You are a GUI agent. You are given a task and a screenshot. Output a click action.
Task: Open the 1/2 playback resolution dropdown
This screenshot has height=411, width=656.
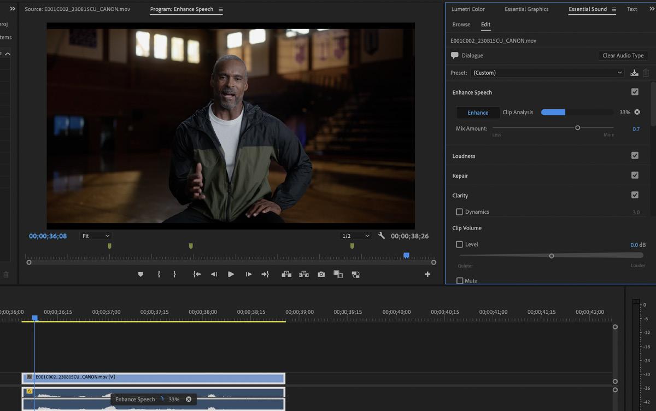point(355,236)
